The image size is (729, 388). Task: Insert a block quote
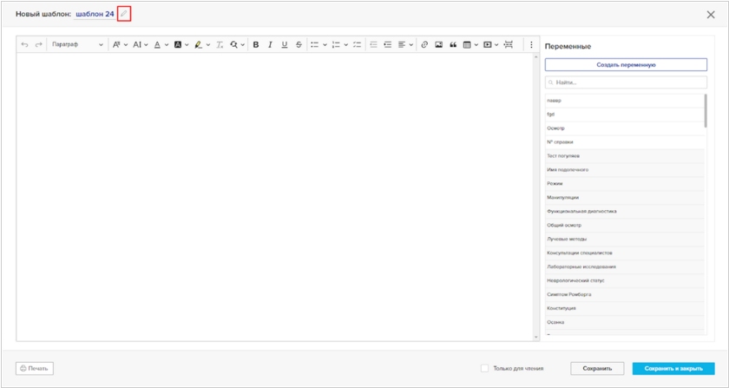[453, 44]
